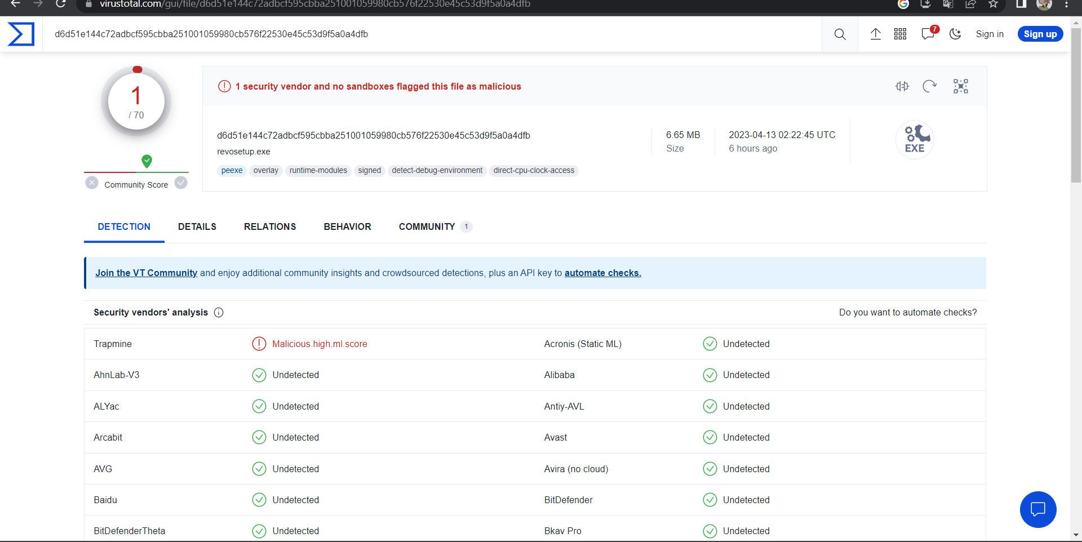Vote positive on Community Score checkmark
This screenshot has width=1082, height=542.
(181, 183)
